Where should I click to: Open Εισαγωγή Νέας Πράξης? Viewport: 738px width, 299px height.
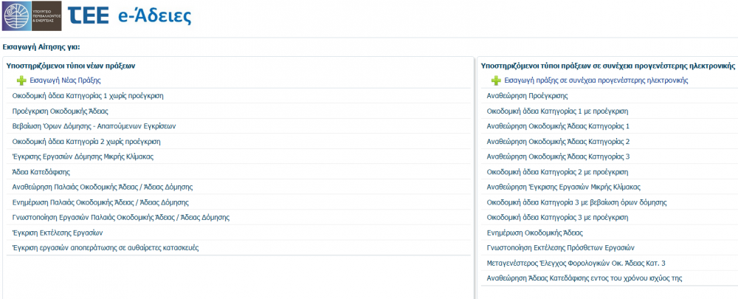(x=65, y=80)
